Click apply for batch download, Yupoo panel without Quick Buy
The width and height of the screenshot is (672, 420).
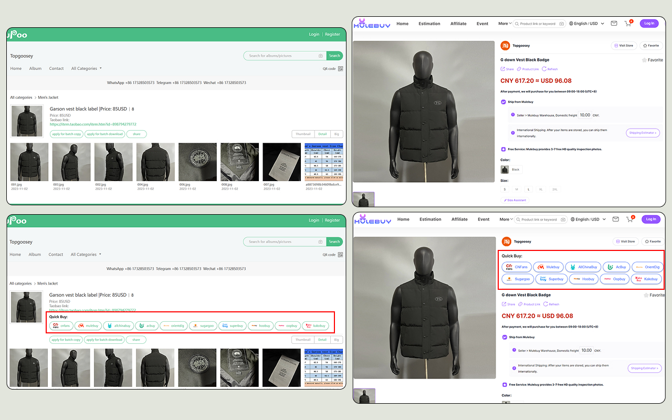pyautogui.click(x=104, y=134)
